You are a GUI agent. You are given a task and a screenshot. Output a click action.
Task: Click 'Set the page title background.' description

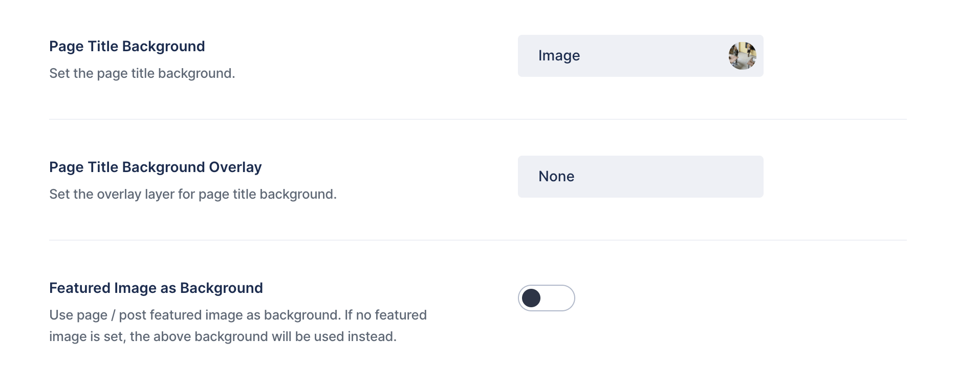142,74
